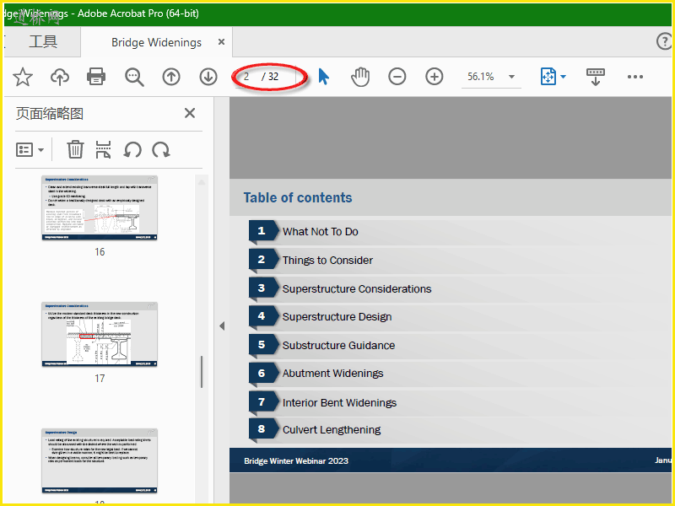Viewport: 675px width, 506px height.
Task: Click the star bookmark icon
Action: (x=23, y=77)
